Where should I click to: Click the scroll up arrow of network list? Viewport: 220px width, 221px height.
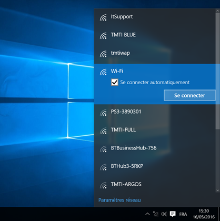(217, 11)
